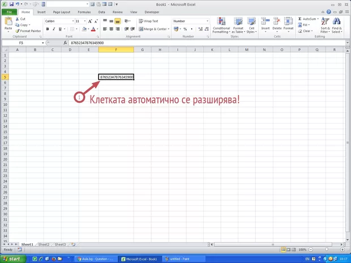Viewport: 351px width, 263px height.
Task: Expand the Name Box dropdown
Action: (42, 43)
